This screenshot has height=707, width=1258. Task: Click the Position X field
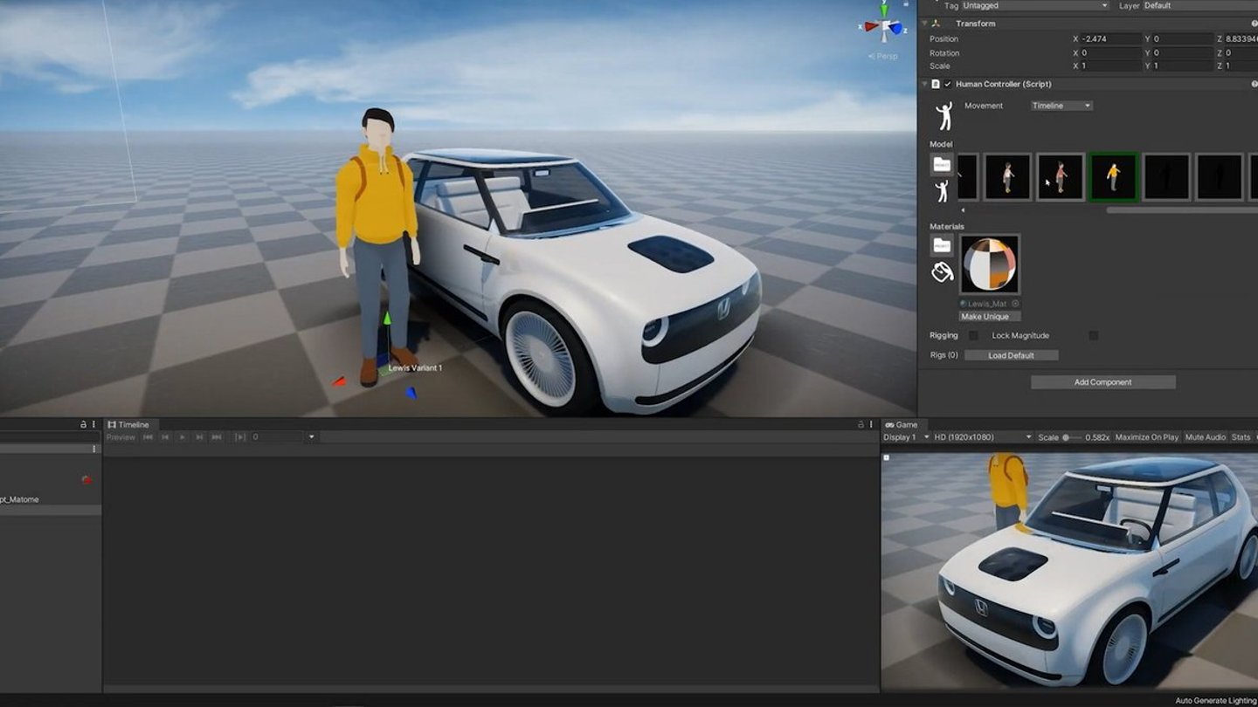tap(1111, 38)
